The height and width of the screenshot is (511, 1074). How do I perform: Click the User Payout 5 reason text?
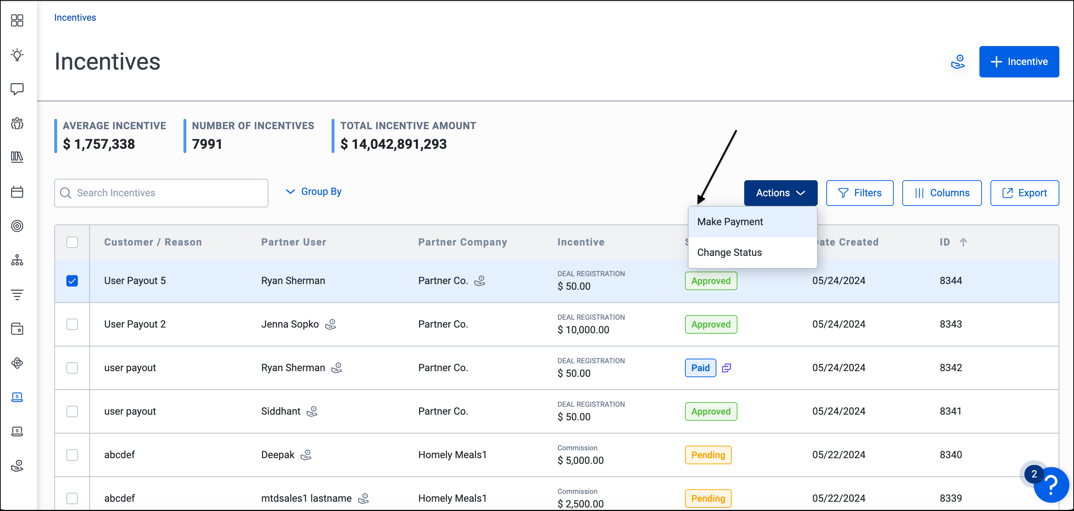(x=135, y=280)
